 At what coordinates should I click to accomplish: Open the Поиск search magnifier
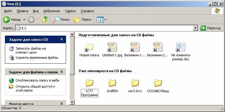click(56, 19)
